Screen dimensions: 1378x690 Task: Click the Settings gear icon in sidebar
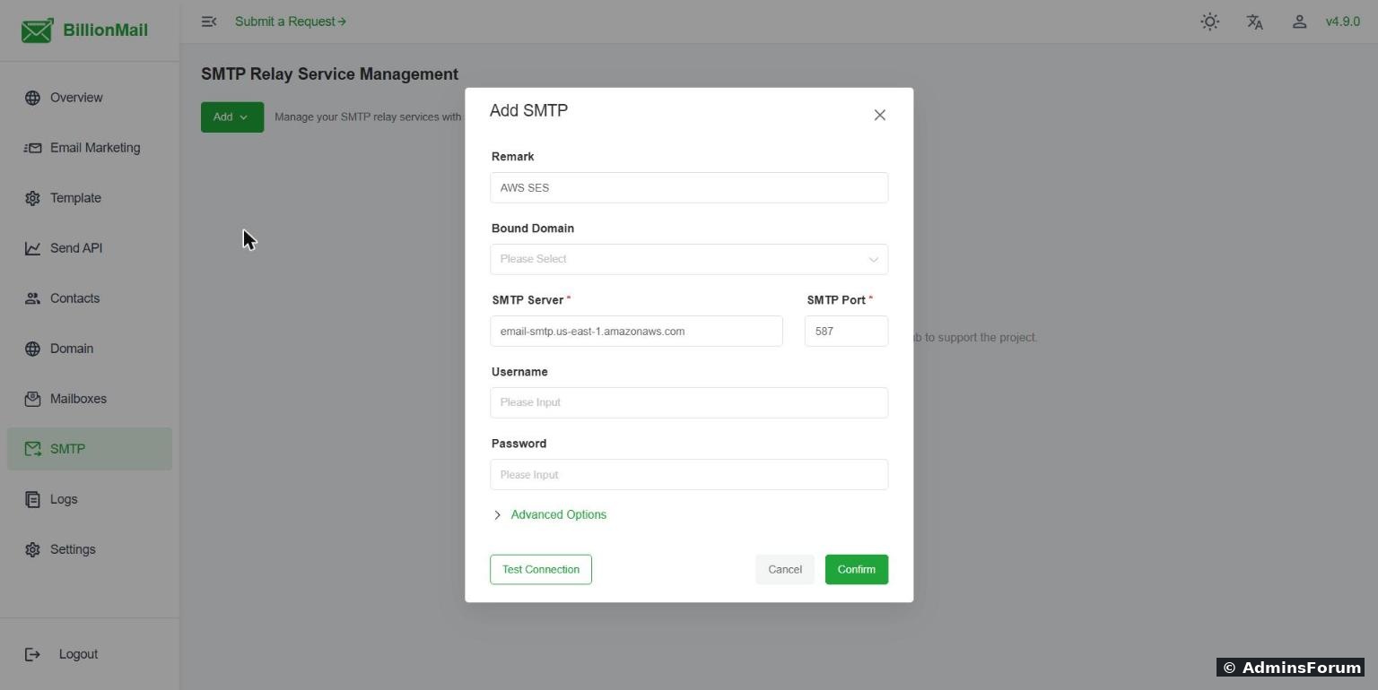tap(32, 549)
